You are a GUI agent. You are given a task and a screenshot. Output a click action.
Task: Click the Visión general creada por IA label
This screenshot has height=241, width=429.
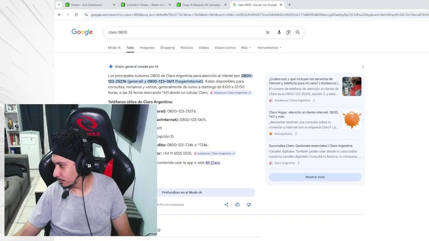click(136, 67)
